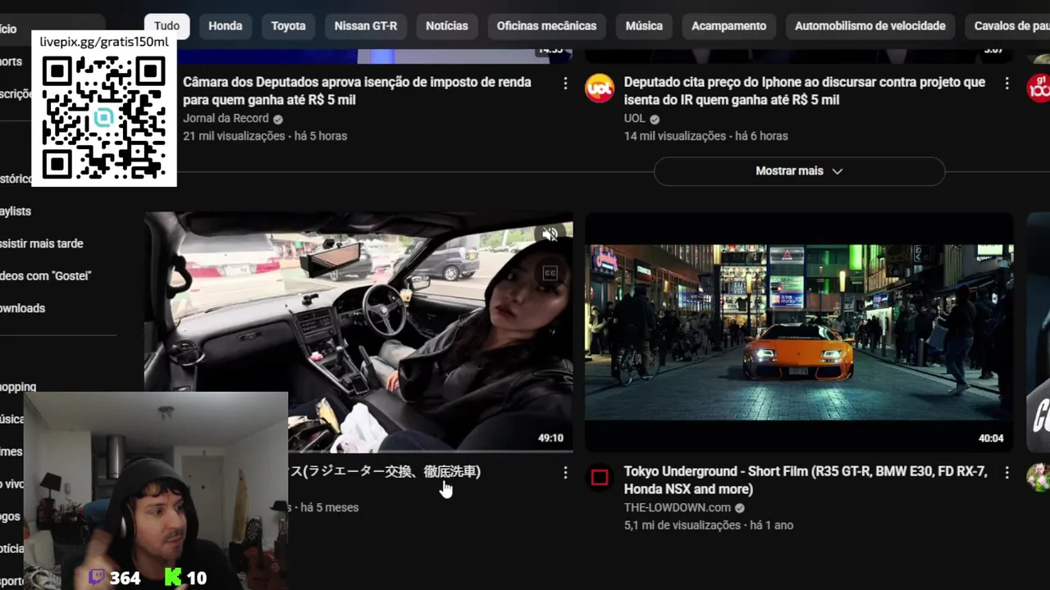
Task: Open Playlists in the sidebar
Action: click(x=16, y=211)
